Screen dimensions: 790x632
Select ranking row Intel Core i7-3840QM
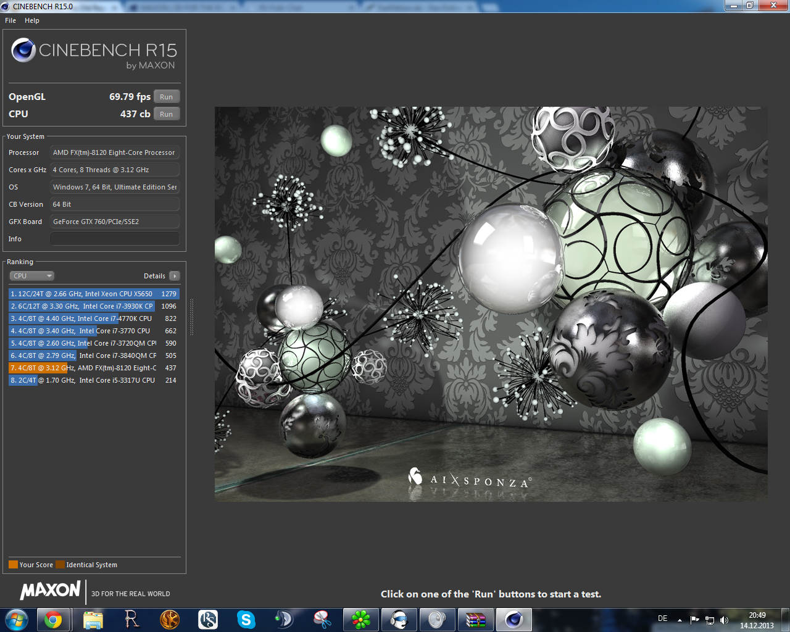click(94, 355)
